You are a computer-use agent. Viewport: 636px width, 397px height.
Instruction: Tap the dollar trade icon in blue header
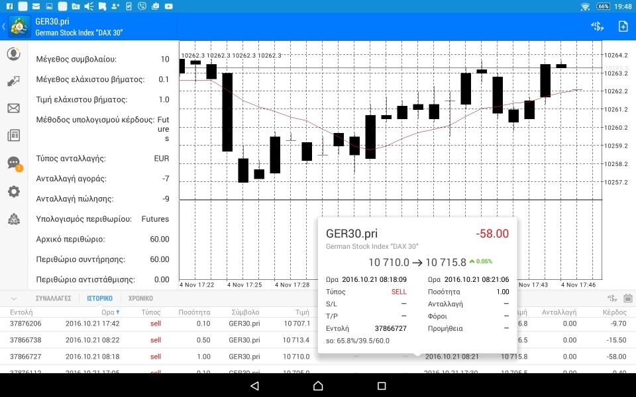tap(597, 26)
